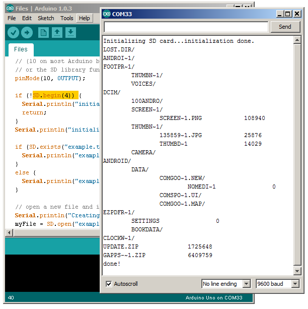This screenshot has height=309, width=308.
Task: Click the SETTINGS file entry
Action: (x=145, y=221)
